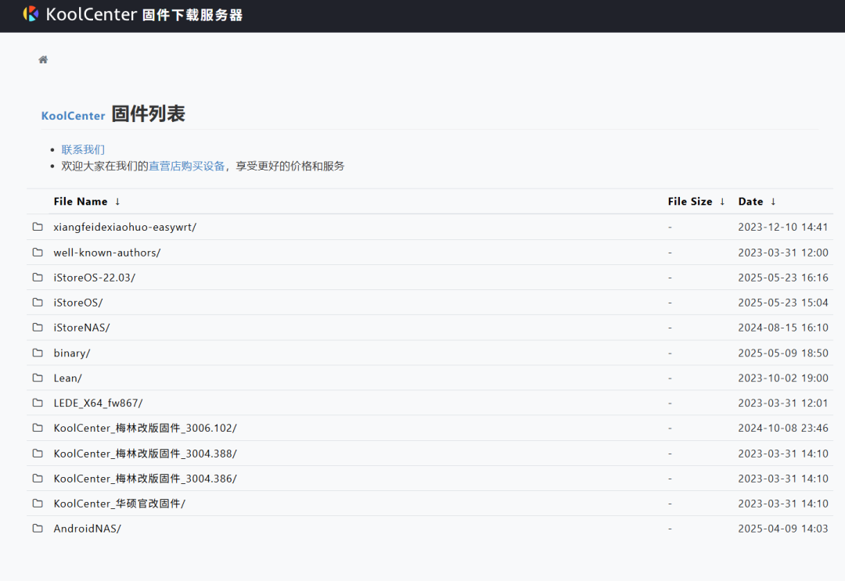This screenshot has width=845, height=581.
Task: Open KoolCenter_梅林改版固件_3006.102/ folder
Action: tap(145, 428)
